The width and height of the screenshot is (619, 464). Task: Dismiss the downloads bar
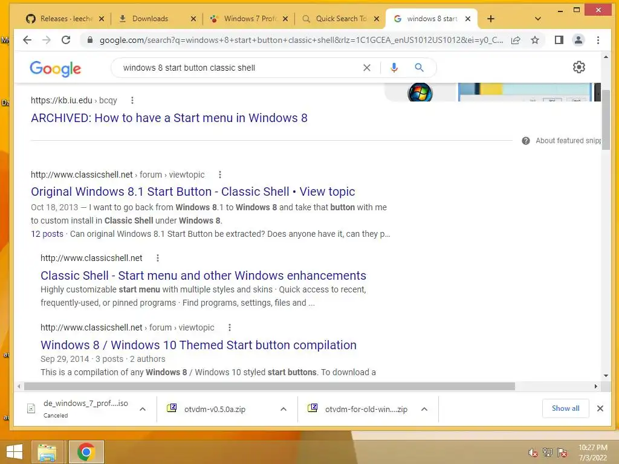point(600,408)
